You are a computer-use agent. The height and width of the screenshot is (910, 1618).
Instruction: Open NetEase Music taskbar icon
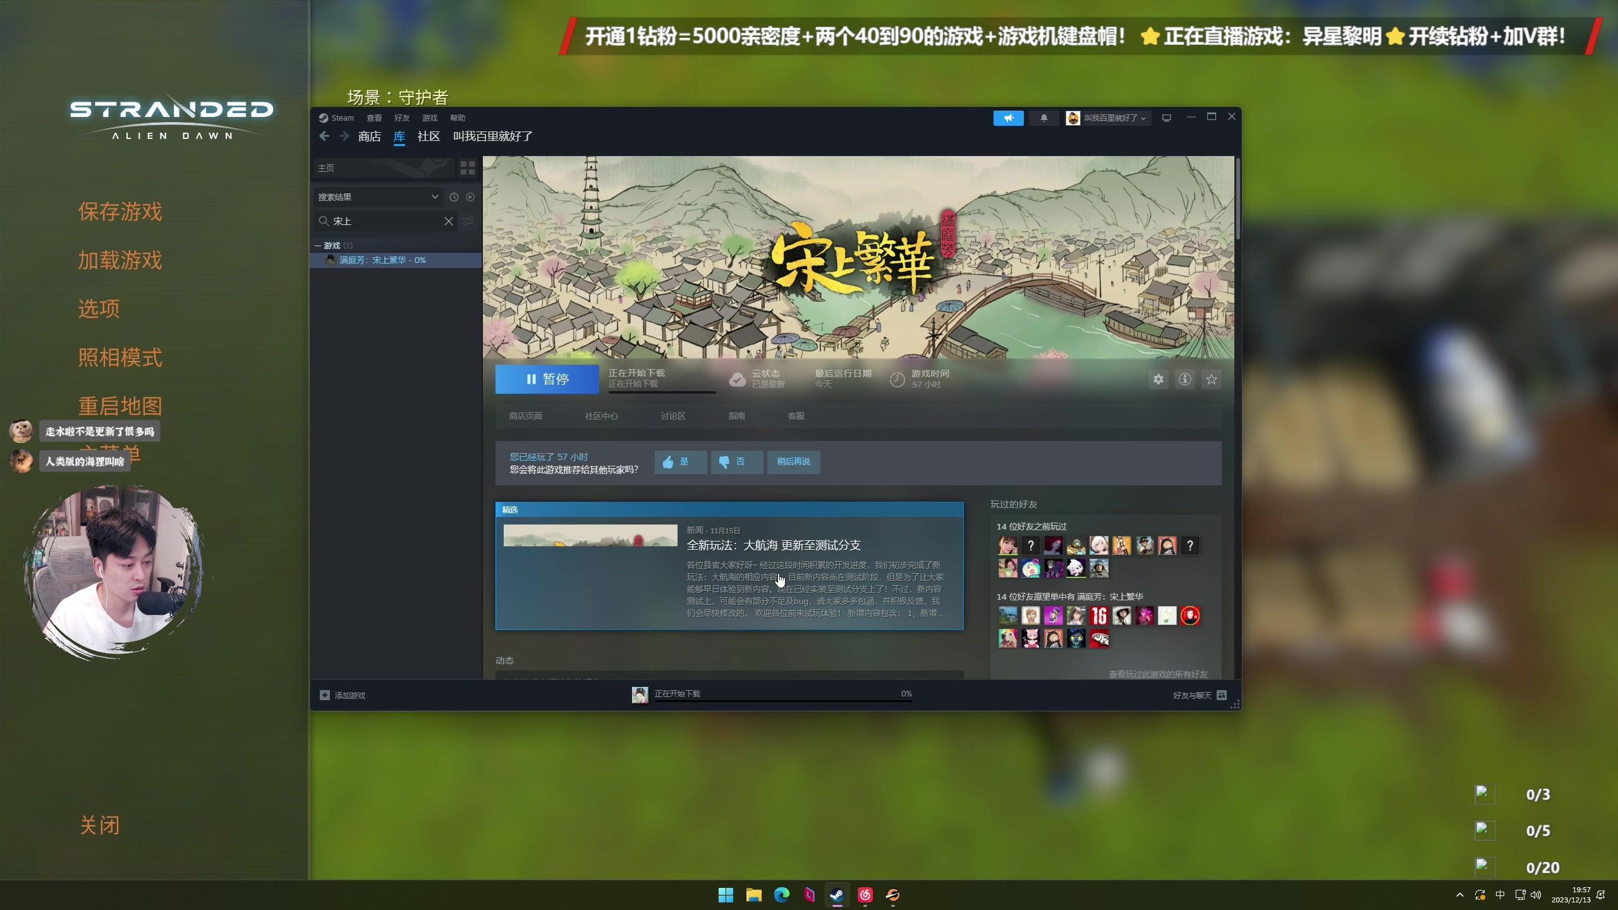pyautogui.click(x=865, y=895)
